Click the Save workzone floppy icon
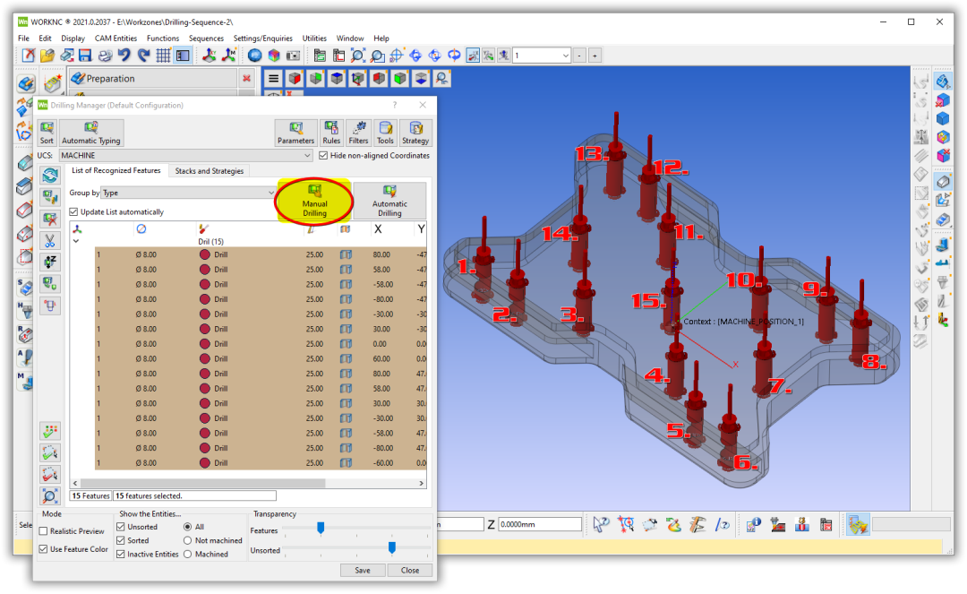 (85, 56)
